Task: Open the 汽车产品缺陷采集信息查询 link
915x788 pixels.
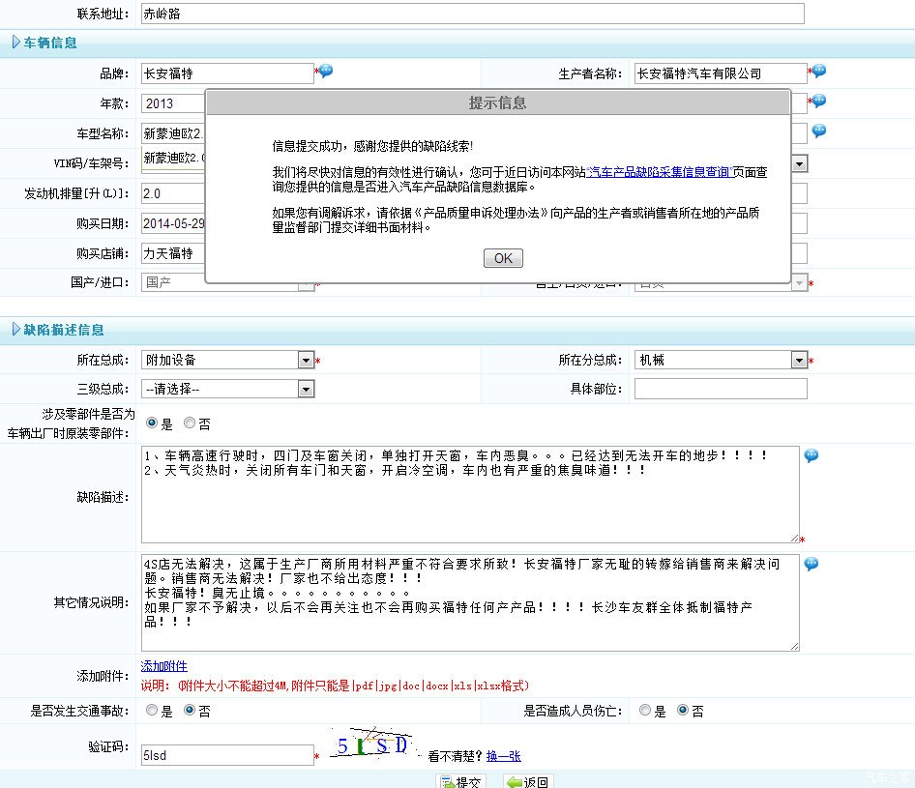Action: (660, 172)
